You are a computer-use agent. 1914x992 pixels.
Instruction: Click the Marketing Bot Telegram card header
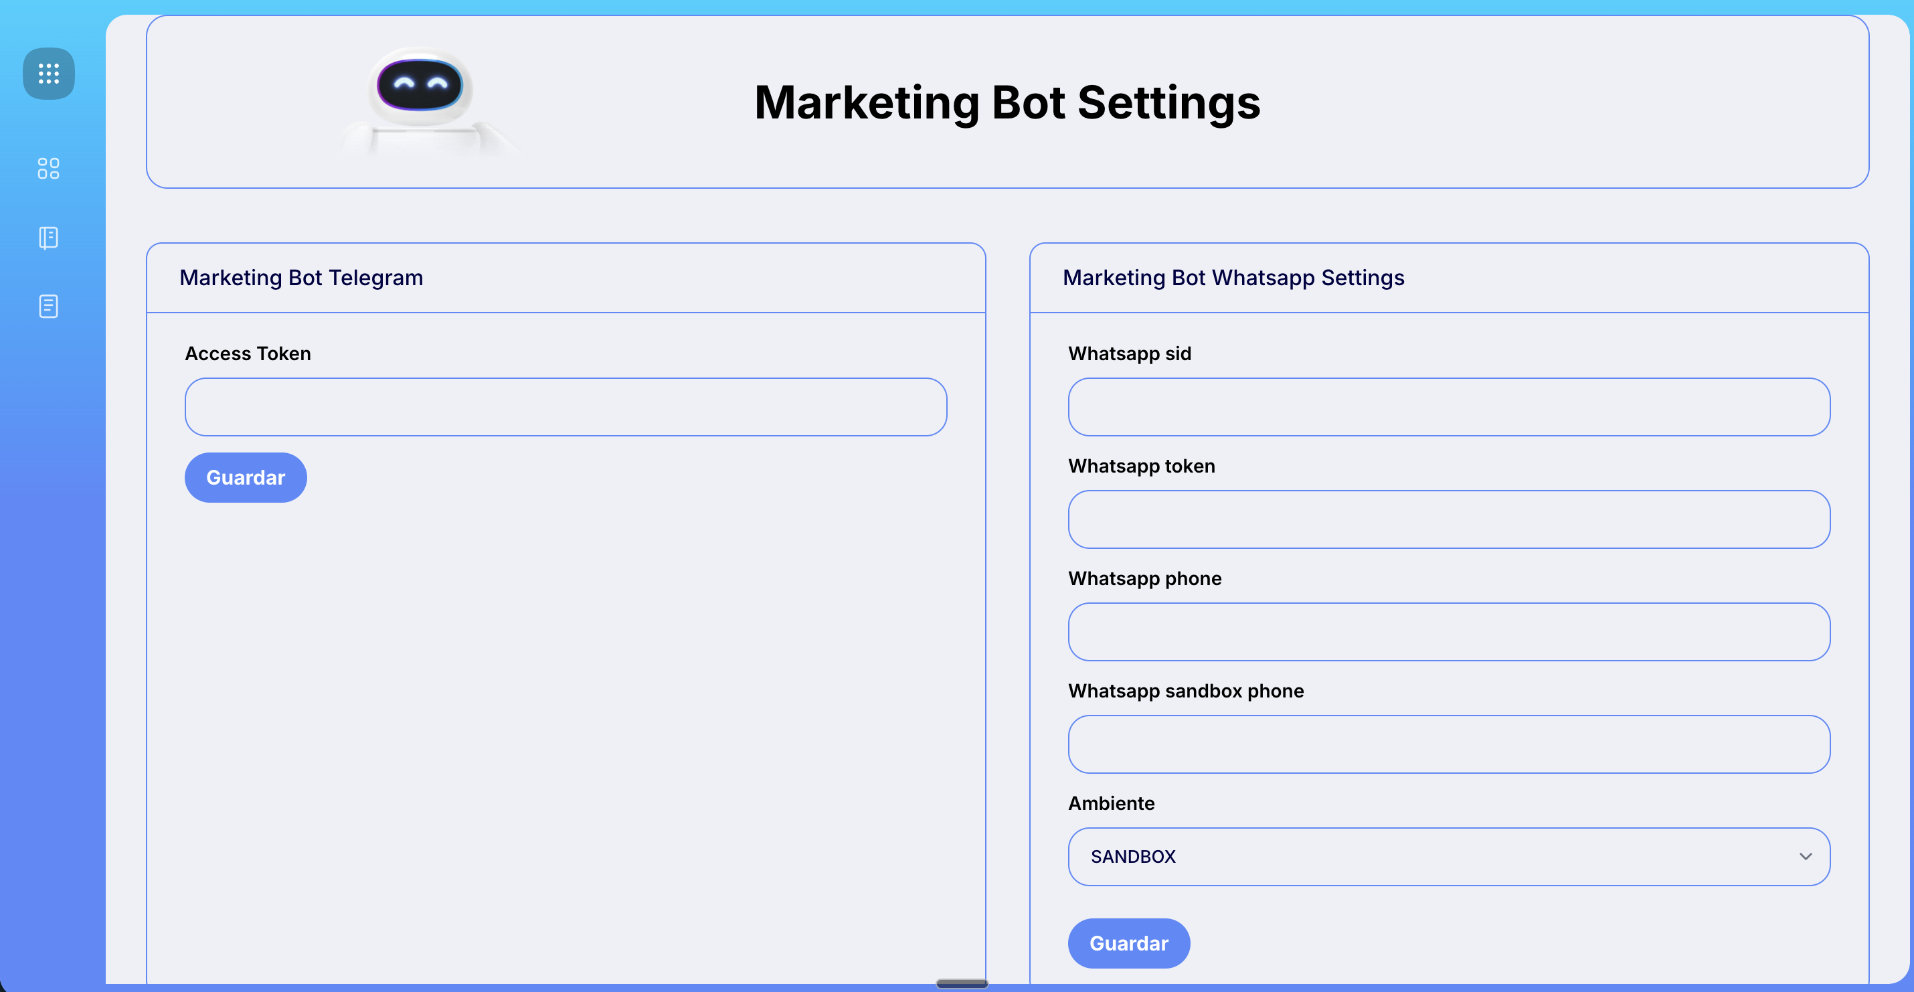pos(301,278)
